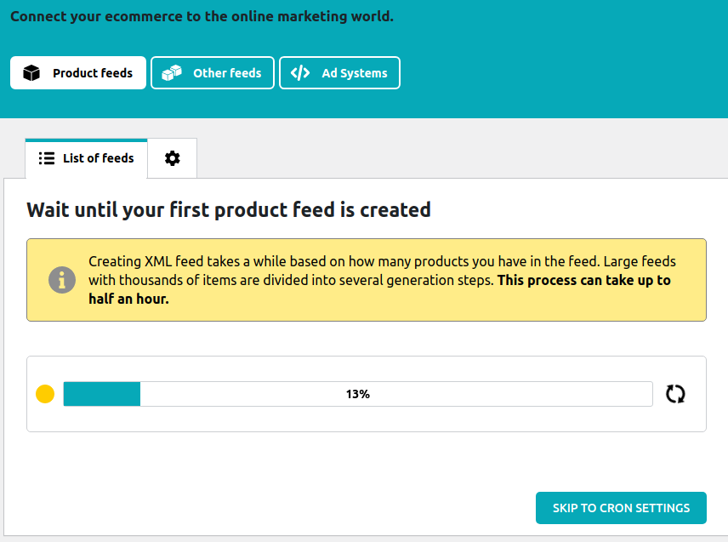Click the gray info icon in yellow notice
The height and width of the screenshot is (542, 728).
[x=62, y=280]
